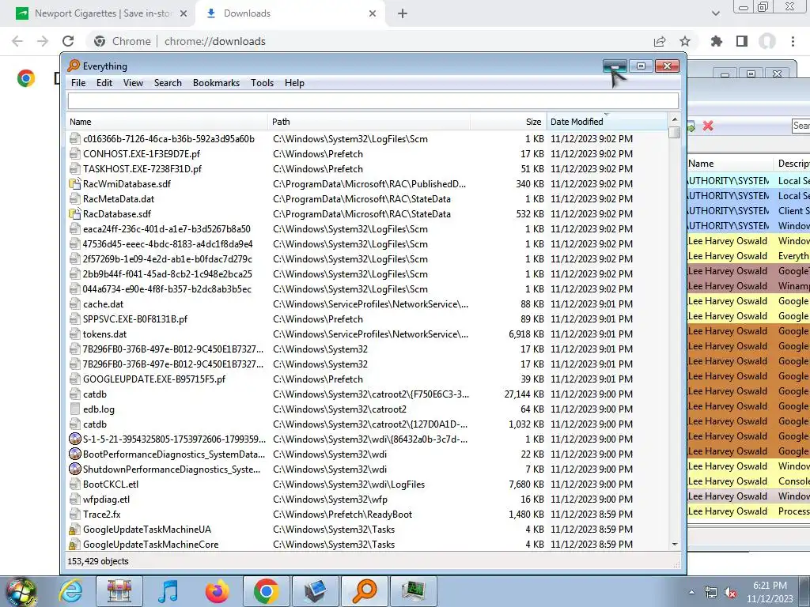Open the File menu in Everything

[x=78, y=82]
